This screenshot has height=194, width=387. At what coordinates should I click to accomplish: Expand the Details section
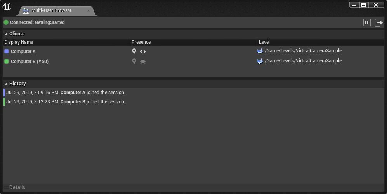[x=6, y=187]
